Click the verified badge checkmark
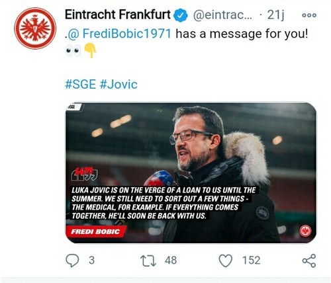The image size is (331, 283). pyautogui.click(x=181, y=15)
